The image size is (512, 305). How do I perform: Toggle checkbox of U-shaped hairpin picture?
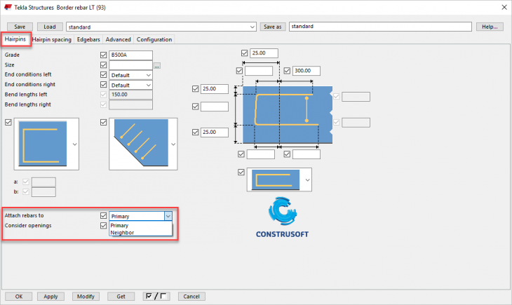pyautogui.click(x=241, y=172)
